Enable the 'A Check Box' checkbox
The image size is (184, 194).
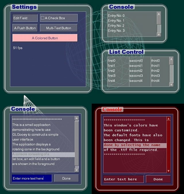[43, 18]
